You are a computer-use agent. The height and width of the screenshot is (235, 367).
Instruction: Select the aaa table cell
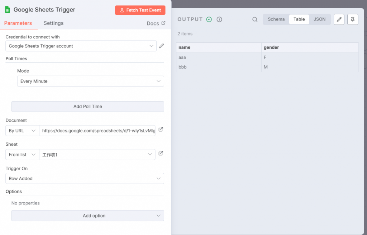tap(219, 57)
